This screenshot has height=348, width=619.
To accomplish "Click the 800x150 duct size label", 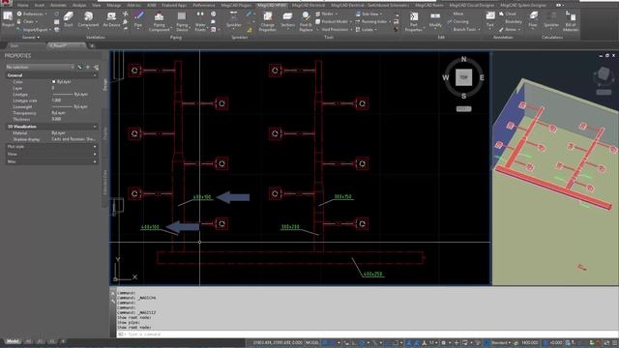I will tap(342, 196).
